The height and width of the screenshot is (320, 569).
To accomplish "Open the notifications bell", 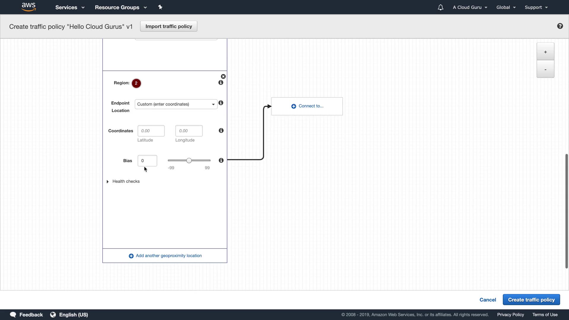I will point(440,7).
